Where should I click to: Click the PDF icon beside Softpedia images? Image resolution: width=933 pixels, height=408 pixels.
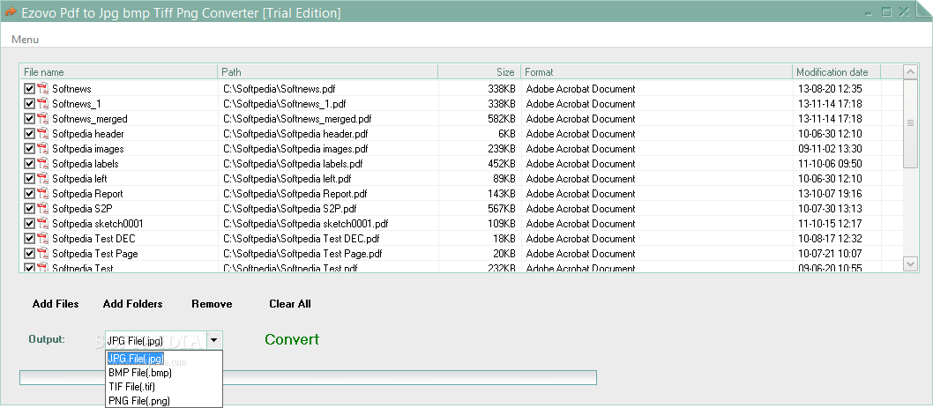(43, 148)
